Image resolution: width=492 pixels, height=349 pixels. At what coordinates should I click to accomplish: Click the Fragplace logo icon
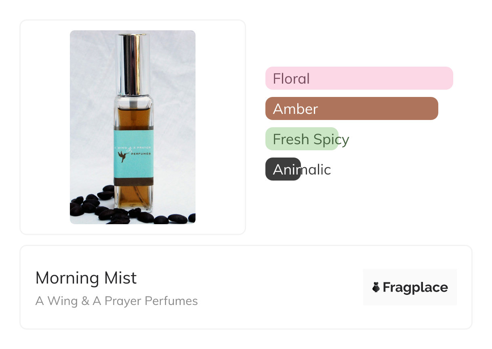tap(376, 287)
